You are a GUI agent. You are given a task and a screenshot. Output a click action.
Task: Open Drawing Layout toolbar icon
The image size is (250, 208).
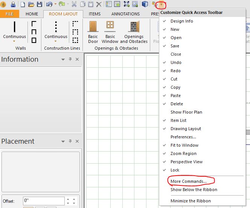(117, 4)
